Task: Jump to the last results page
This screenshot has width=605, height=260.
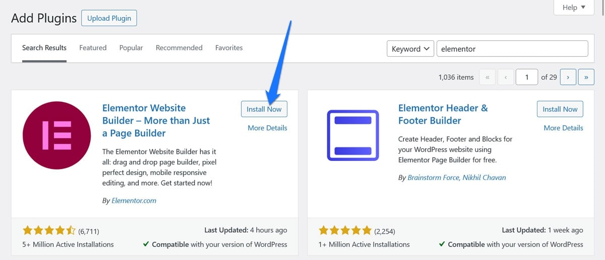Action: pos(586,77)
